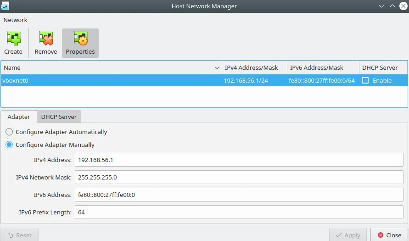Click the IPv6 Prefix Length field

click(239, 212)
